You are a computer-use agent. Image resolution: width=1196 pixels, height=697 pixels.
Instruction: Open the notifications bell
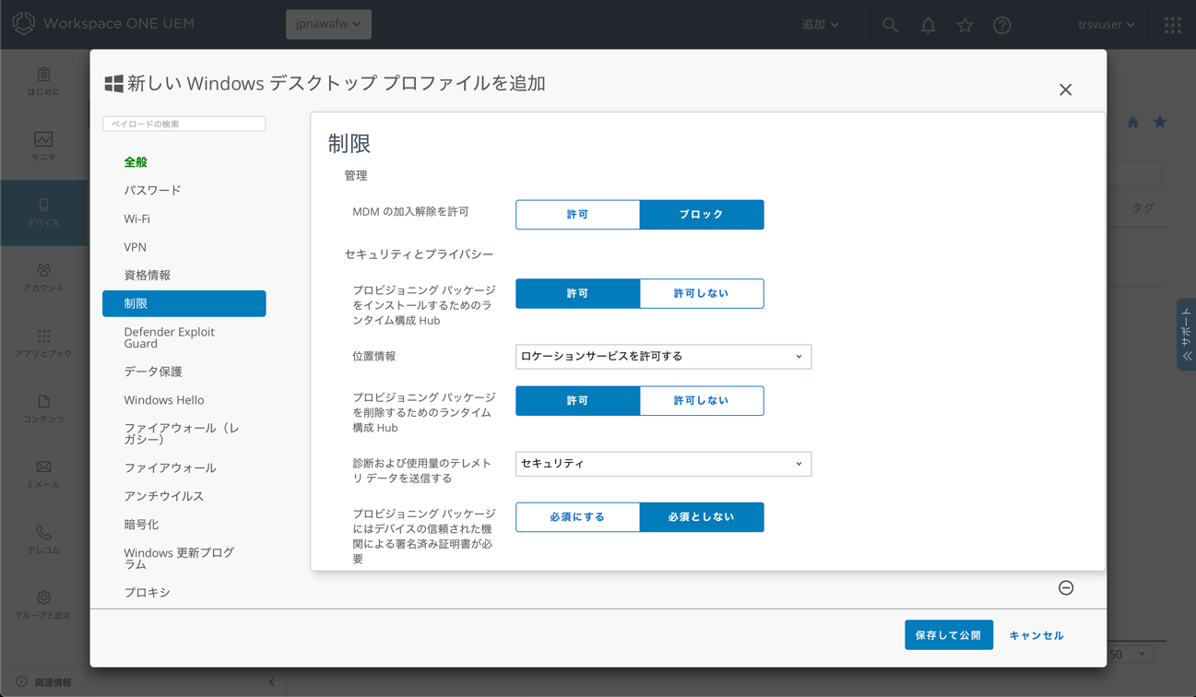pos(928,25)
